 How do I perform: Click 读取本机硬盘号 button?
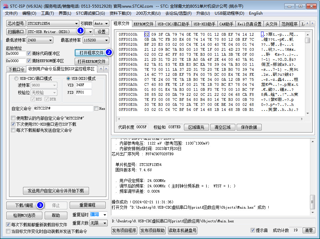[182, 230]
